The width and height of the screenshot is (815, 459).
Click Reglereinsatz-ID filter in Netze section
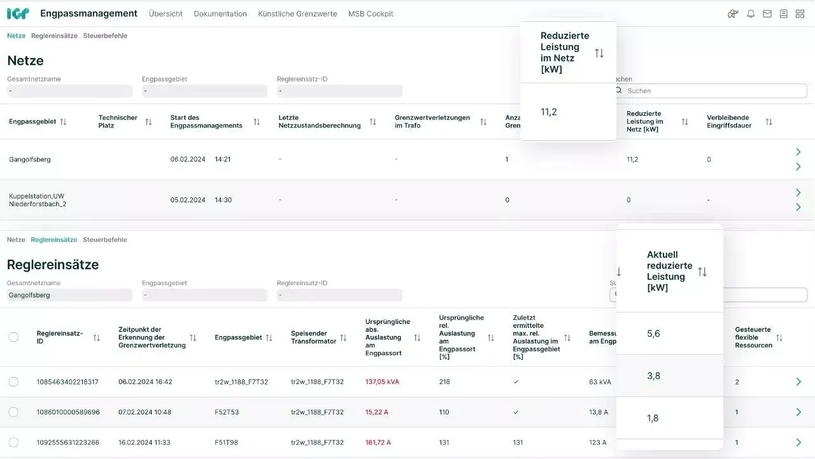point(339,91)
